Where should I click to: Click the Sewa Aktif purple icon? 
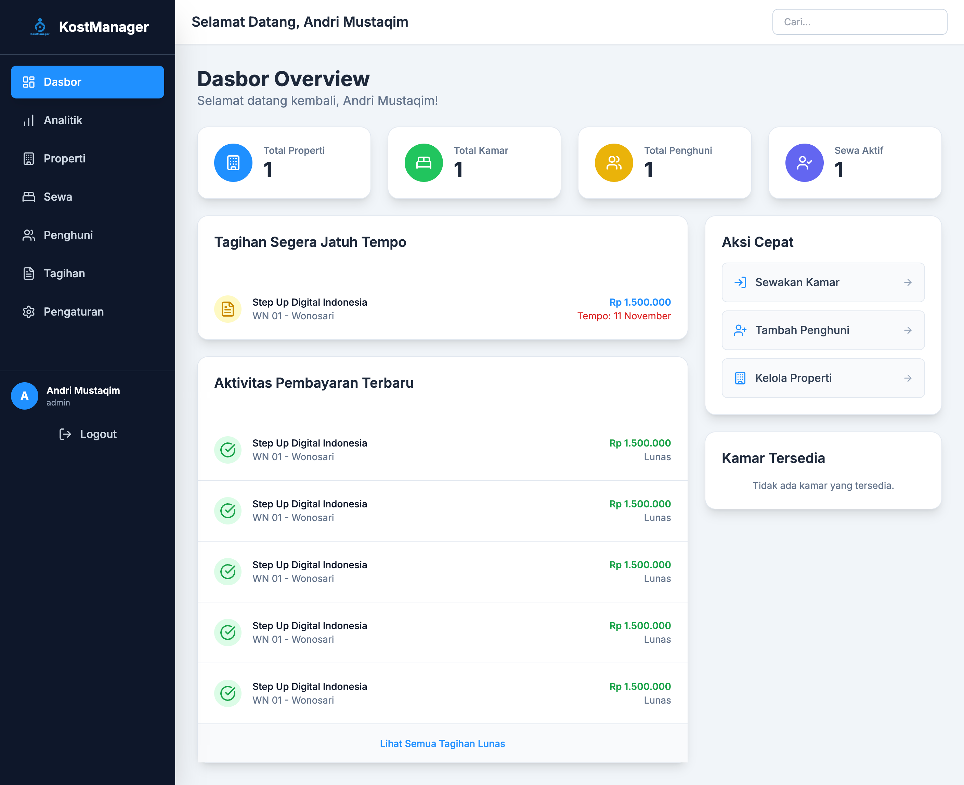[x=804, y=162]
